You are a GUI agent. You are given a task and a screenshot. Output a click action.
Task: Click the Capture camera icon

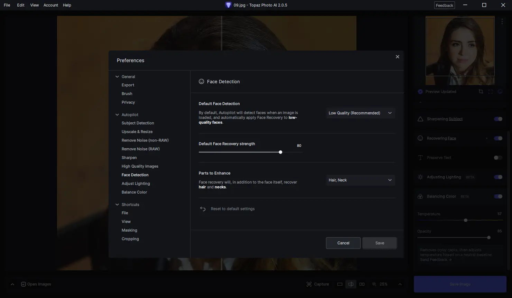[309, 284]
